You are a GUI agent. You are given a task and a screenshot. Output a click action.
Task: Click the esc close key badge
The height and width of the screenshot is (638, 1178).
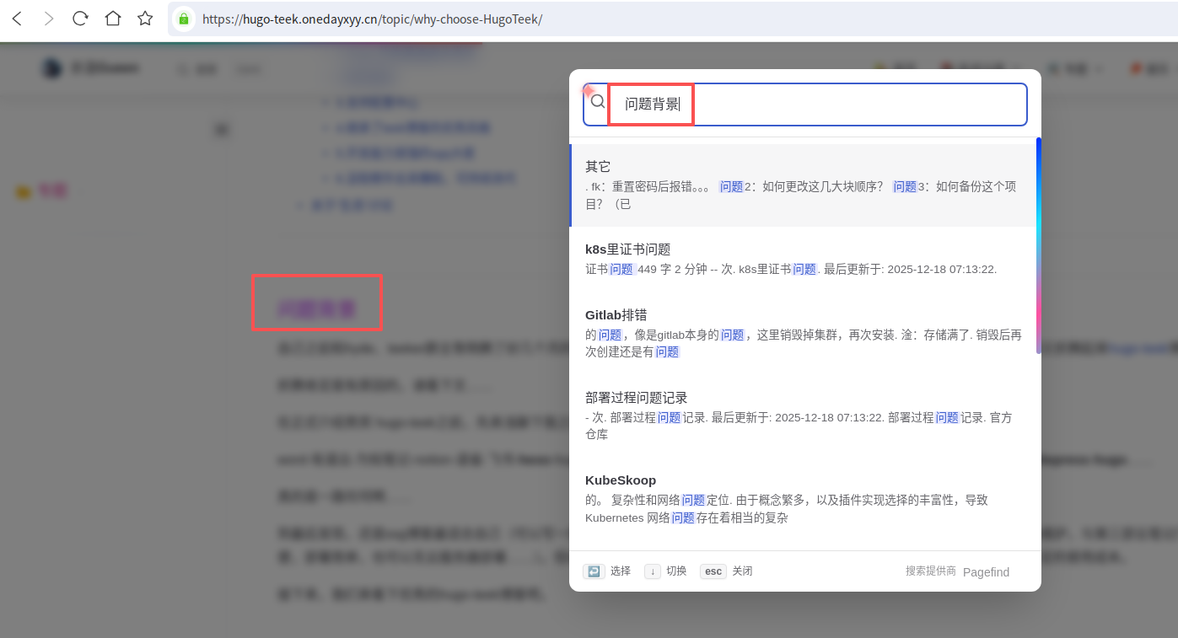pos(713,571)
